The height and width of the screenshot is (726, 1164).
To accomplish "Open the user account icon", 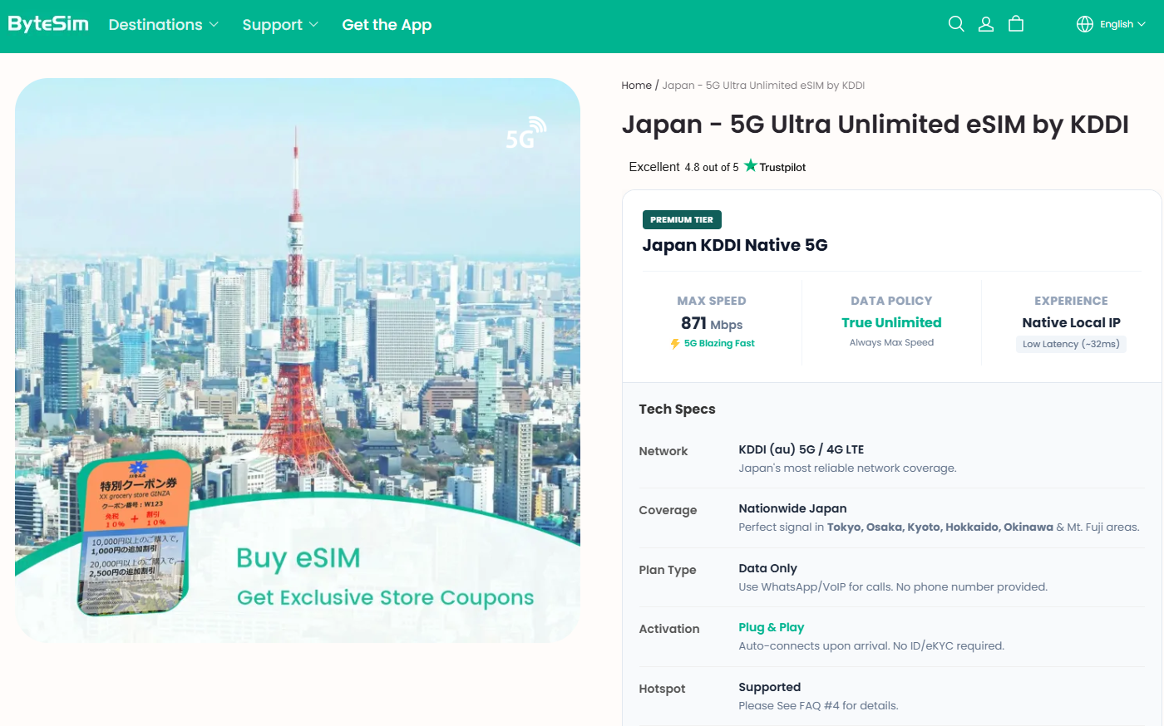I will (986, 24).
